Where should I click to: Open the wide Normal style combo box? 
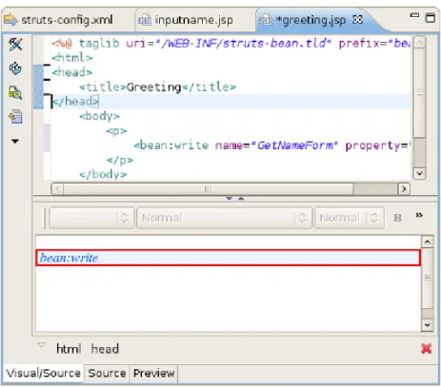coord(225,218)
